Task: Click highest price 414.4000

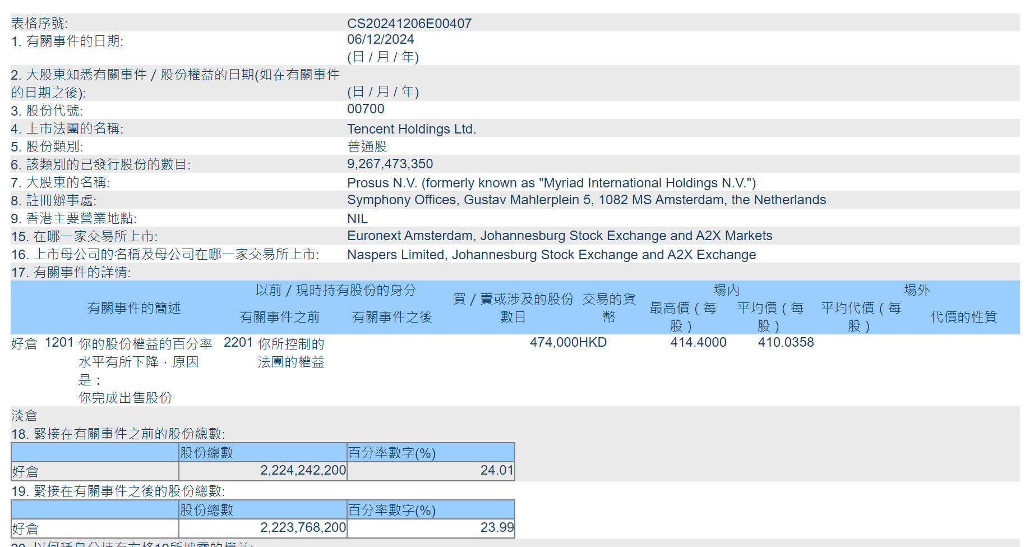Action: (699, 342)
